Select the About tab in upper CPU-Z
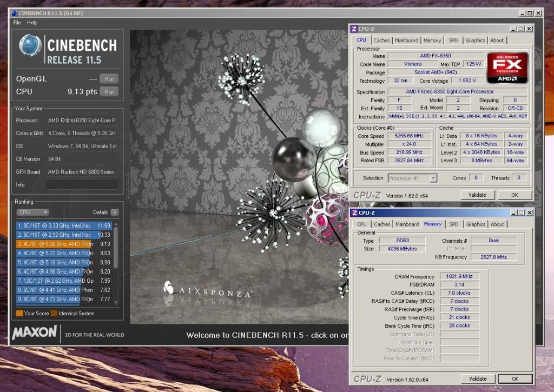Viewport: 554px width, 392px height. point(497,41)
